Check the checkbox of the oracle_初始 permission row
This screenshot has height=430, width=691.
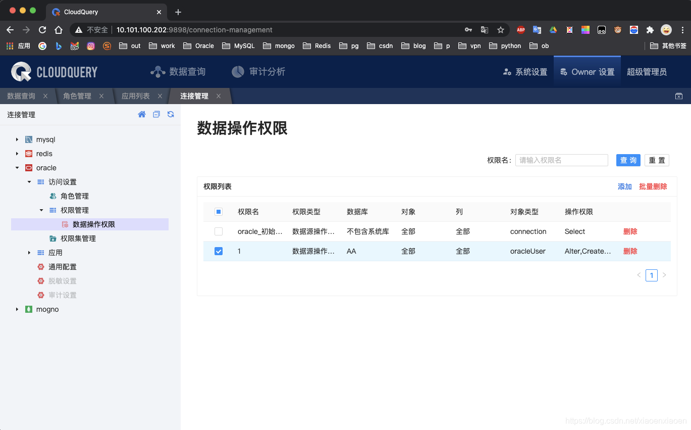[219, 231]
